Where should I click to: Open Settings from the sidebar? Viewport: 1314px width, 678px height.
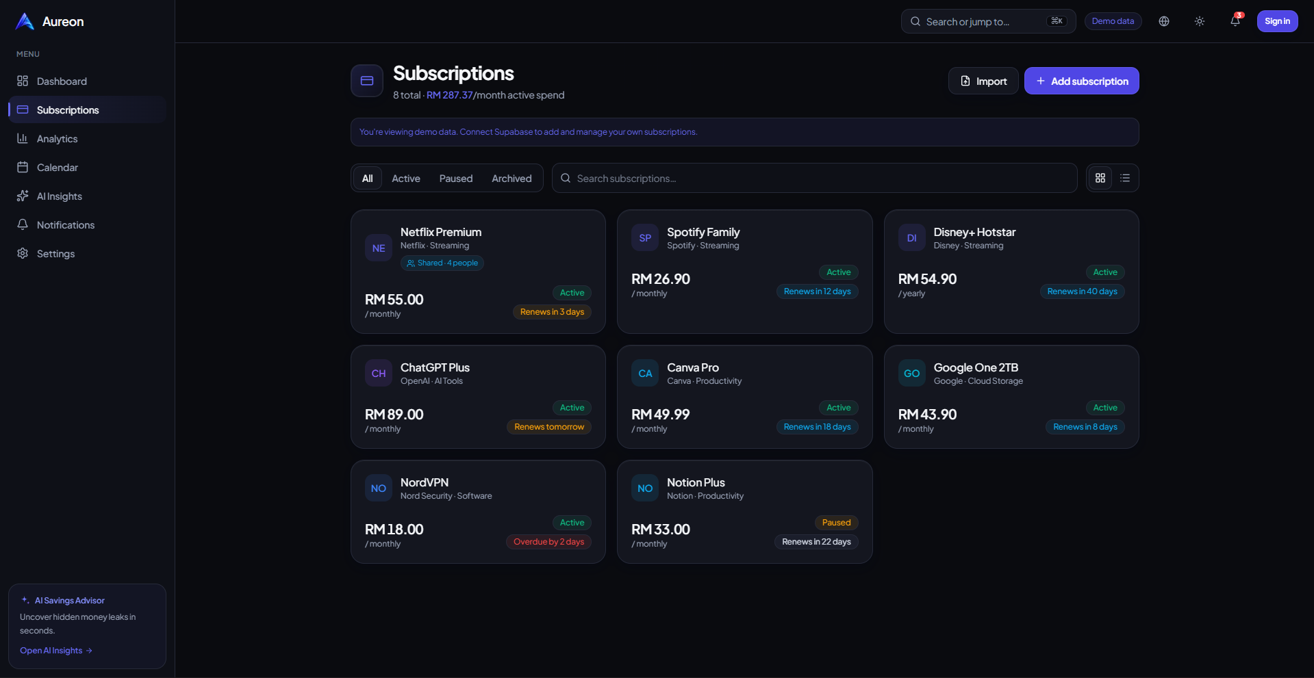[x=87, y=254]
